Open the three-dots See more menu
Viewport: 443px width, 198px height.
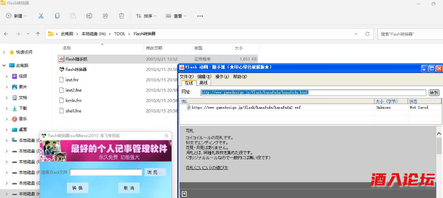click(200, 16)
